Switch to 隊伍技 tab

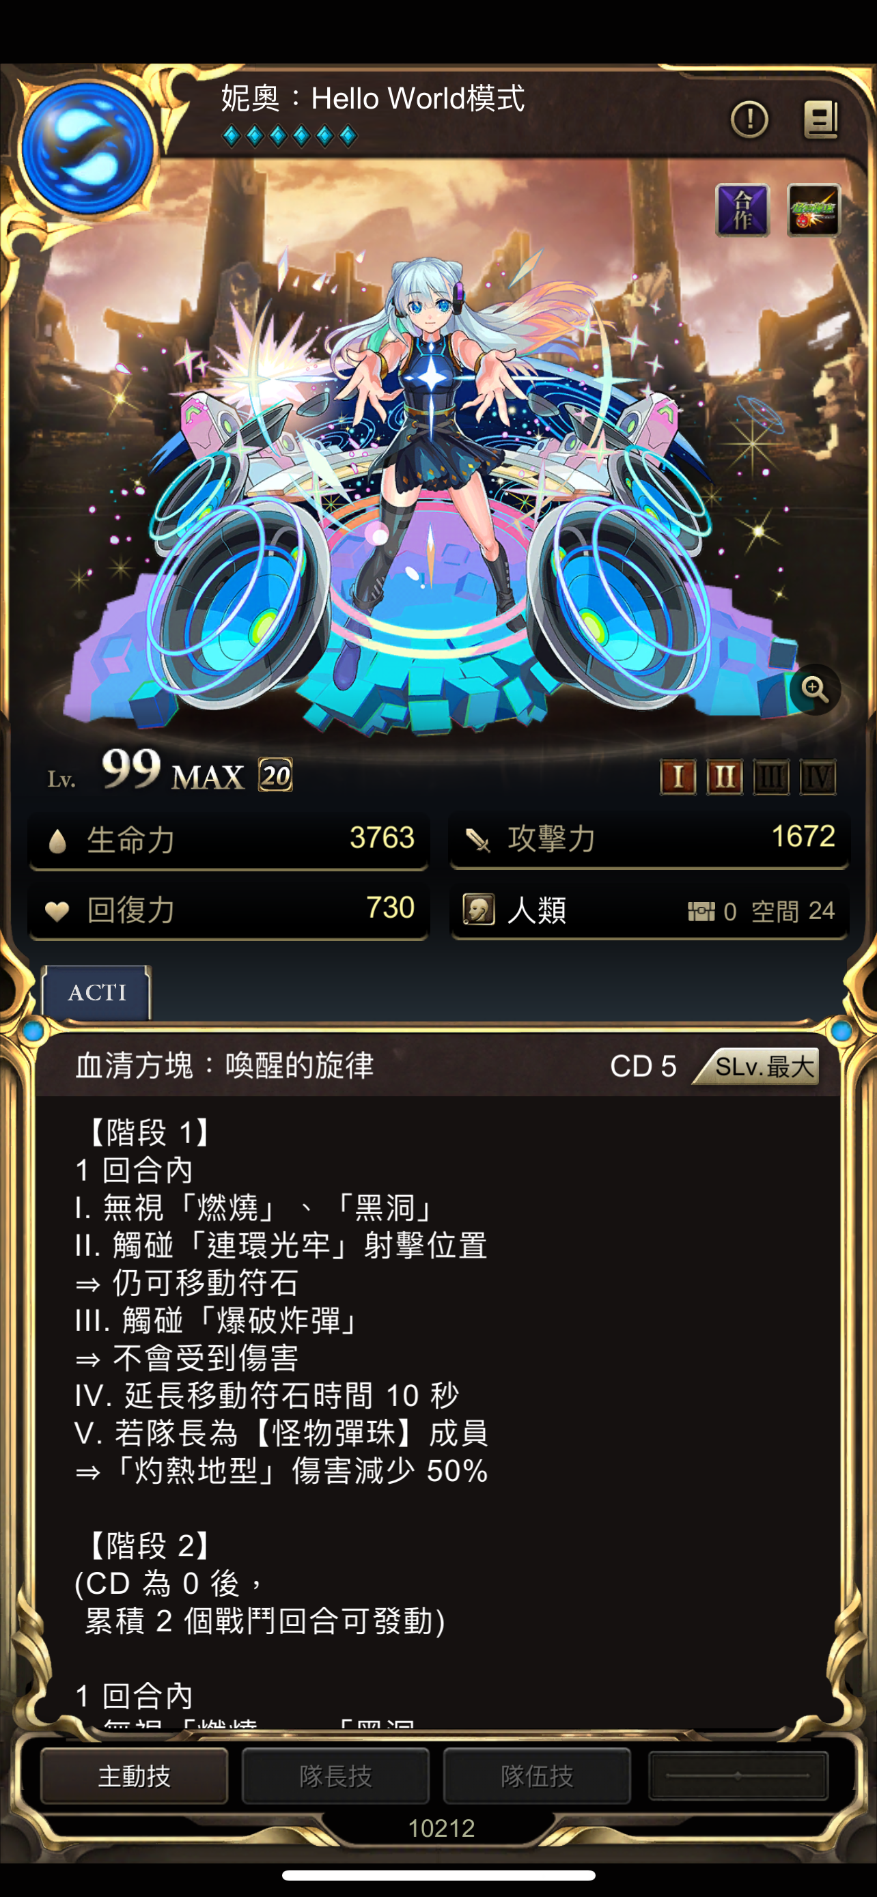(x=537, y=1775)
